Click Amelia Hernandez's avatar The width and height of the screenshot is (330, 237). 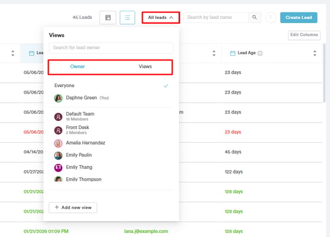point(58,143)
